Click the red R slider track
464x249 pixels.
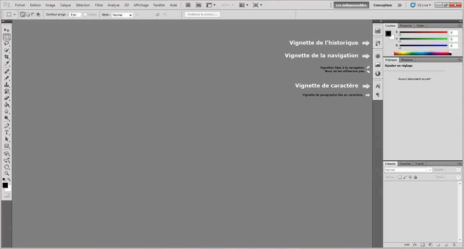pos(423,32)
